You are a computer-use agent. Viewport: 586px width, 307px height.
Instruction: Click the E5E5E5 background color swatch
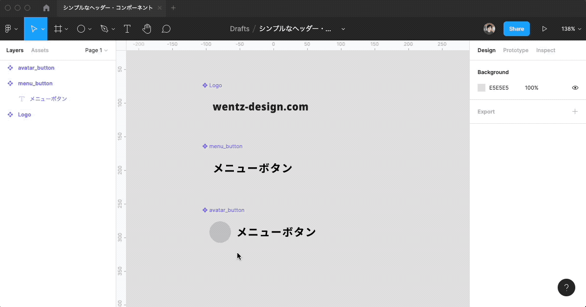(x=481, y=88)
